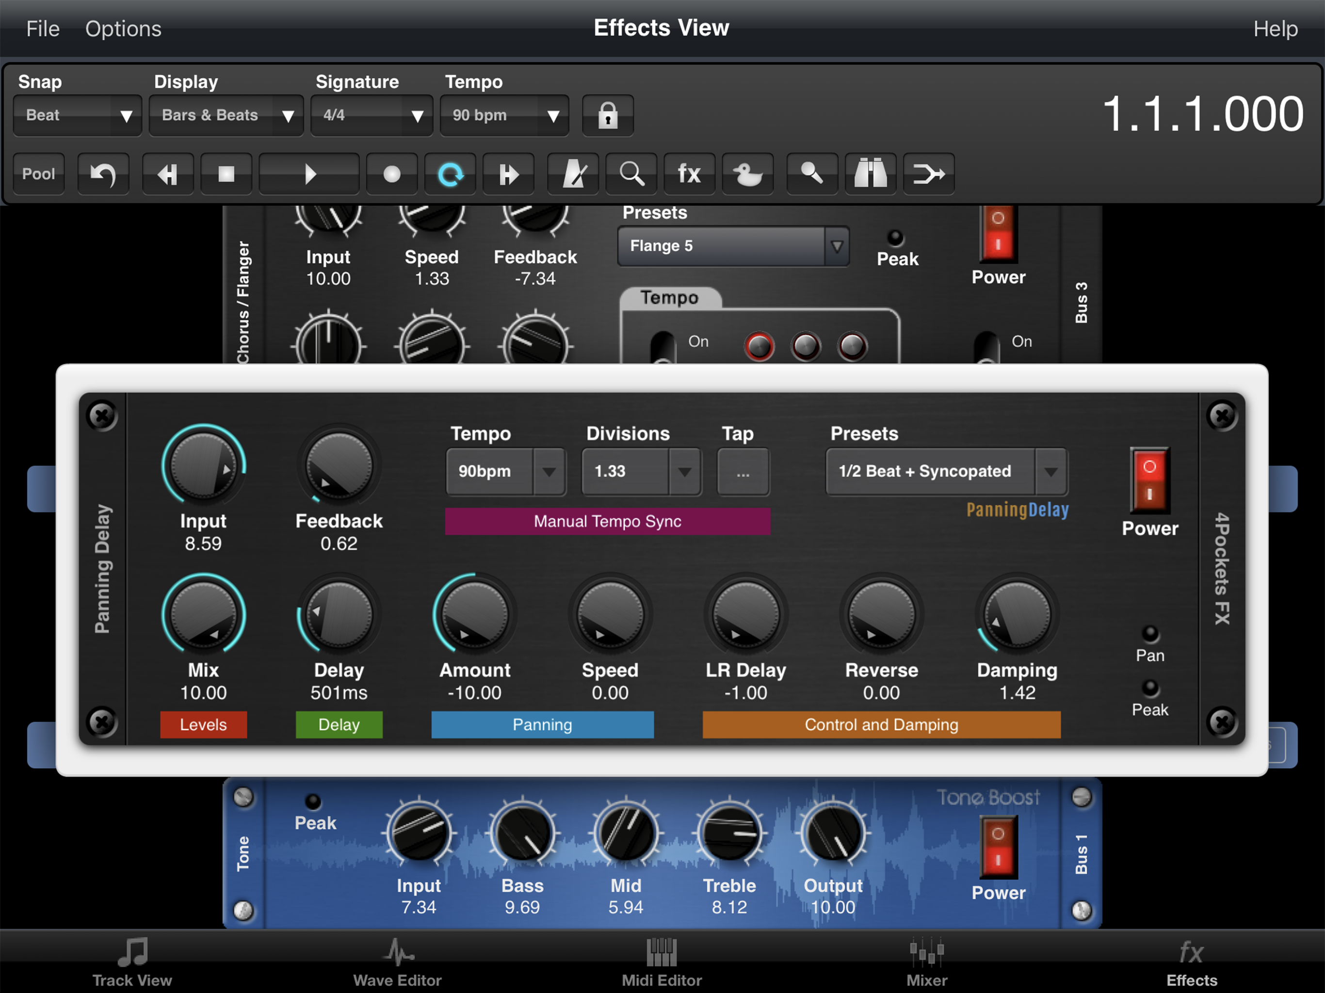Open the metronome tool
The height and width of the screenshot is (993, 1325).
click(573, 174)
